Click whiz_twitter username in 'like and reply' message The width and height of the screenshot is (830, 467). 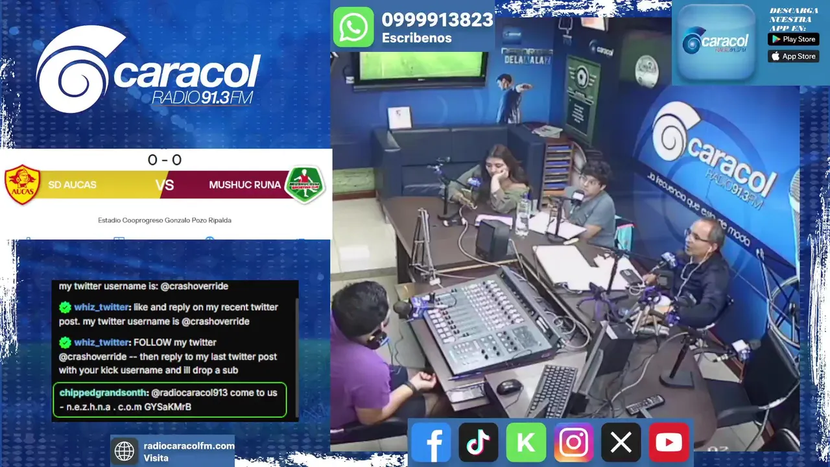coord(102,307)
